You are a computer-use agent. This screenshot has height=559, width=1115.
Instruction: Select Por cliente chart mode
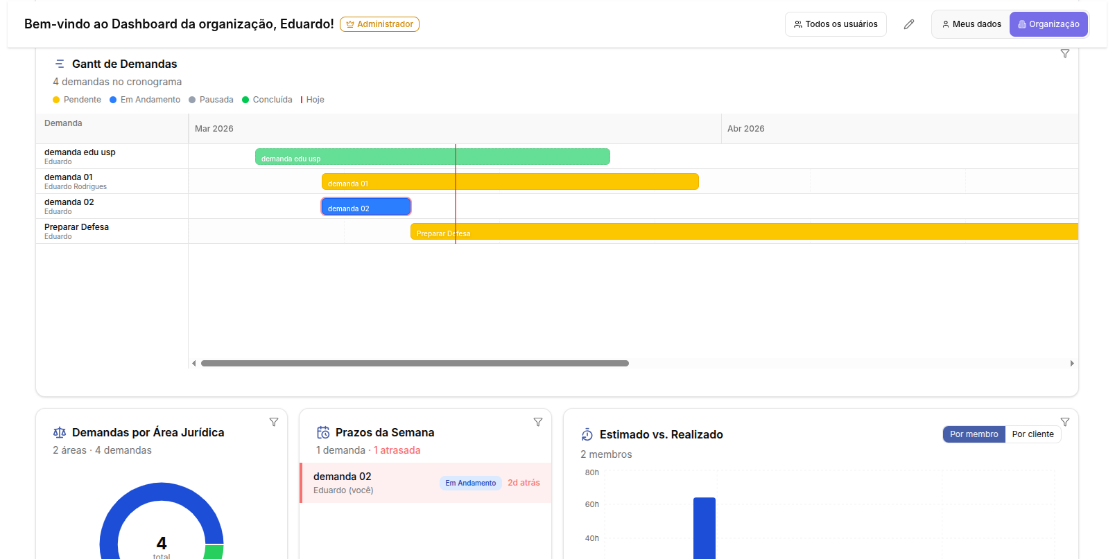pos(1032,434)
